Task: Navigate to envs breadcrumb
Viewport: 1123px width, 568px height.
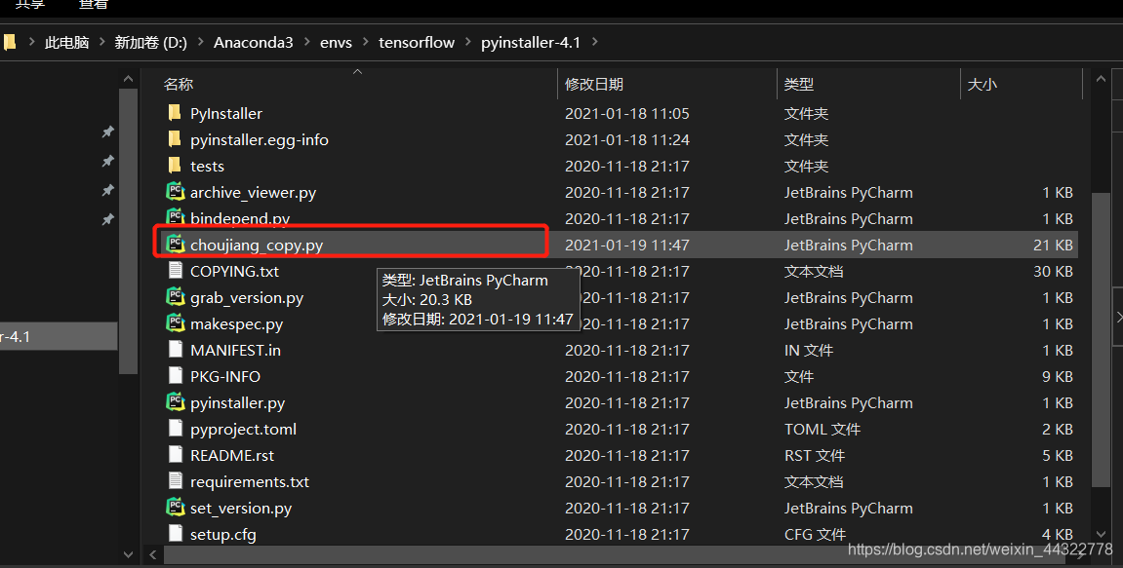Action: [x=336, y=42]
